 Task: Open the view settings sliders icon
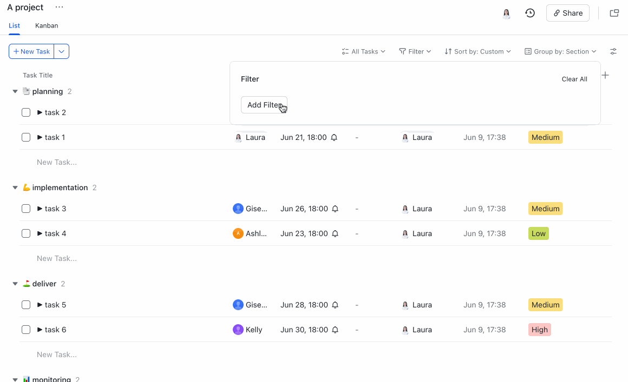(613, 51)
